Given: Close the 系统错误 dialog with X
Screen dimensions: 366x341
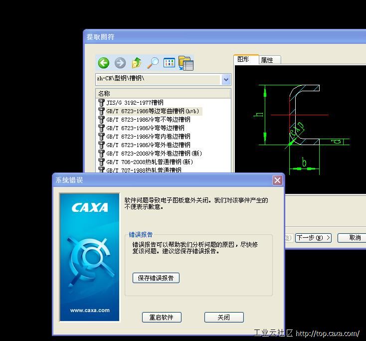Looking at the screenshot, I should 277,180.
